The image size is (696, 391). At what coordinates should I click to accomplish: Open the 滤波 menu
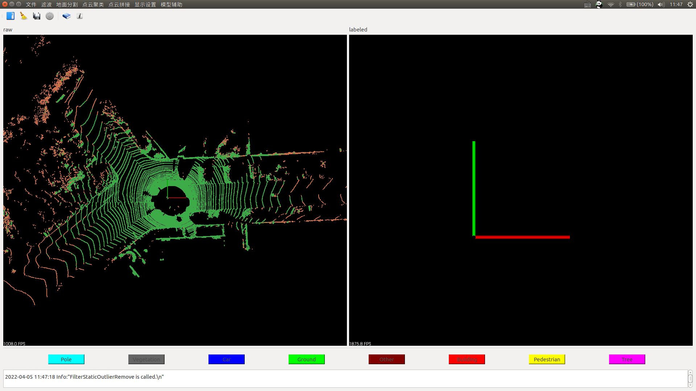[x=46, y=4]
